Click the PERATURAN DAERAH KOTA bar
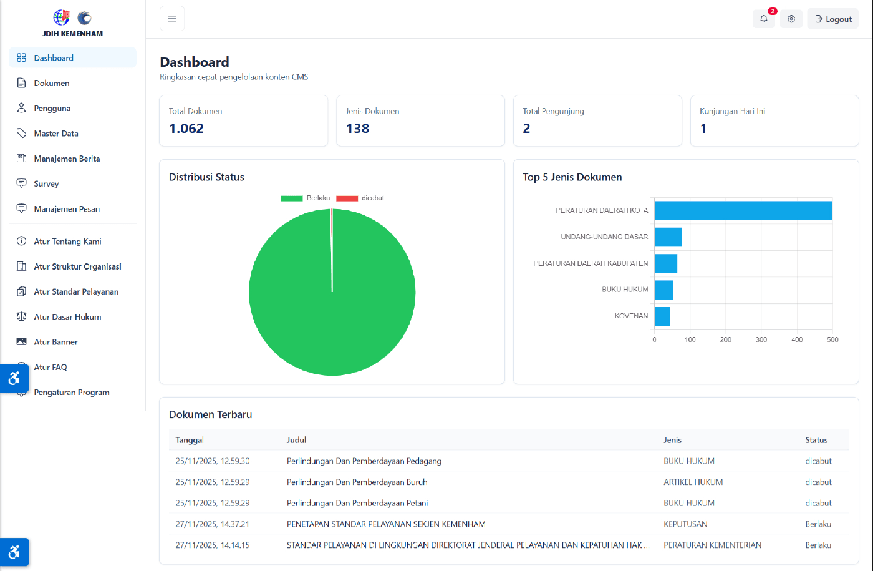Image resolution: width=873 pixels, height=571 pixels. pos(743,210)
